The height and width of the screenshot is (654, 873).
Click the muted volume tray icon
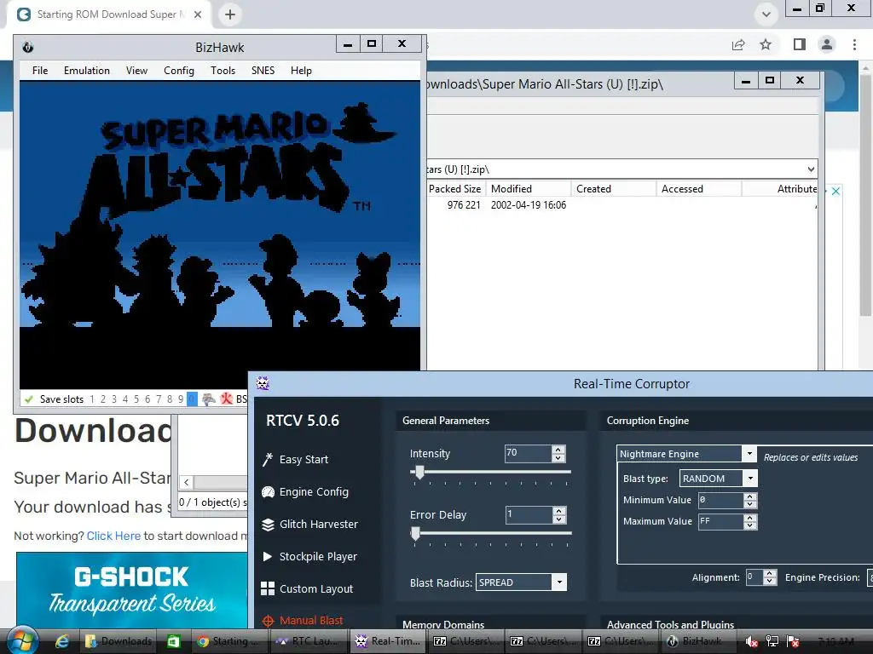(x=750, y=641)
